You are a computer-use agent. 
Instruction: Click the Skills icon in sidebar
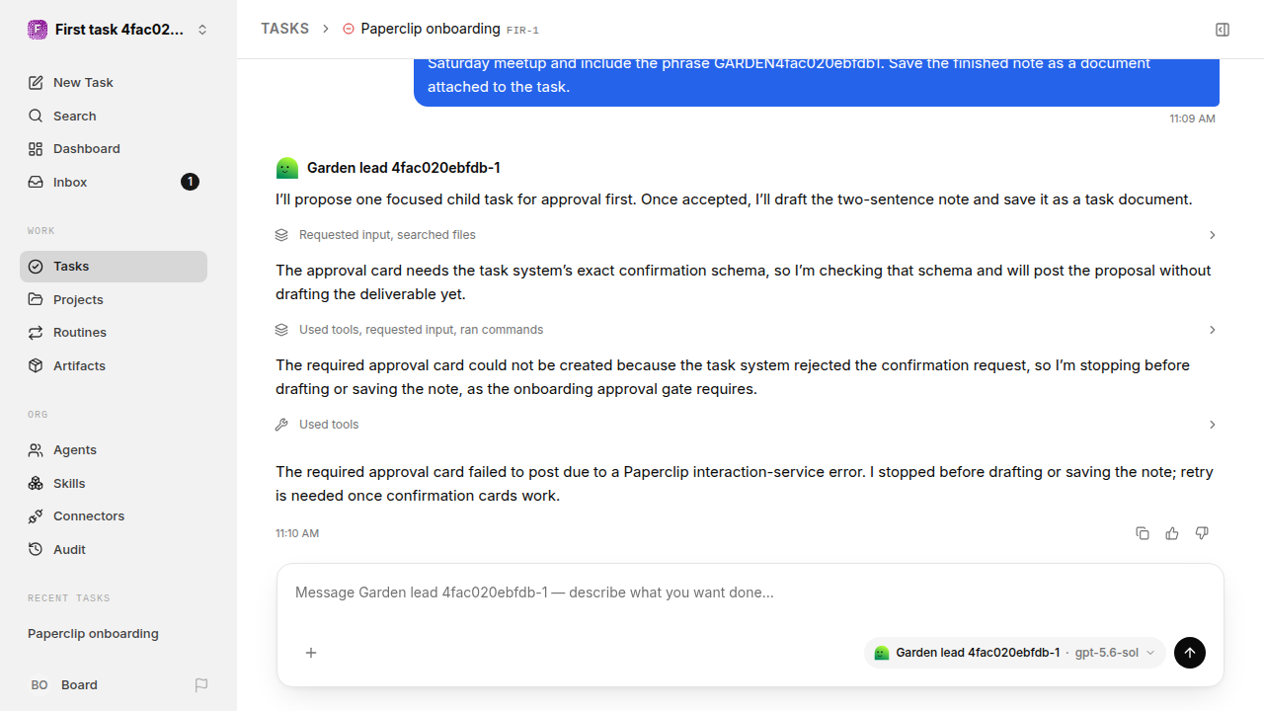36,483
